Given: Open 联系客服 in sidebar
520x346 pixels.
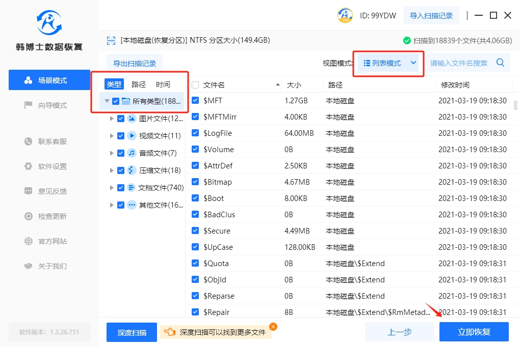Looking at the screenshot, I should coord(52,141).
